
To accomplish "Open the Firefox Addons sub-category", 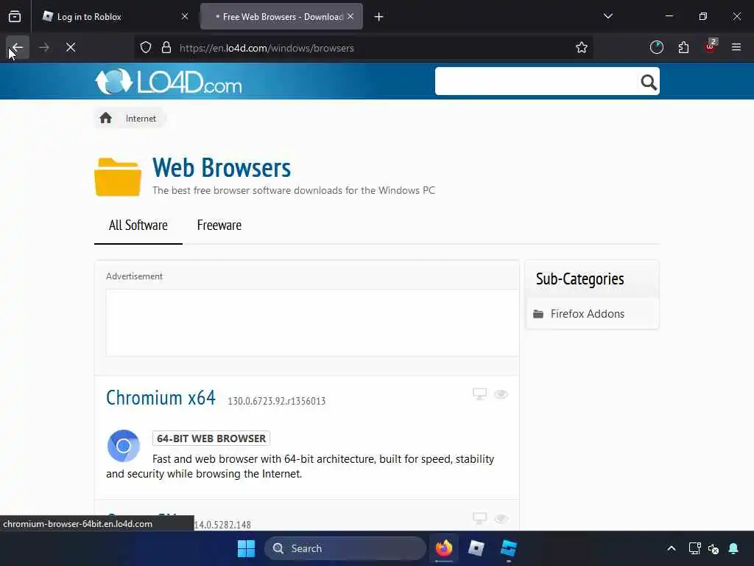I will point(587,314).
